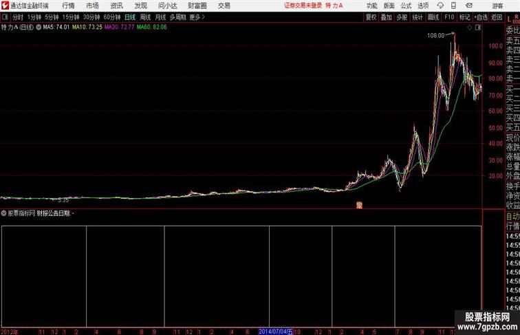Switch to the 60分钟 period tab
Screen dimensions: 520x335
pos(112,17)
